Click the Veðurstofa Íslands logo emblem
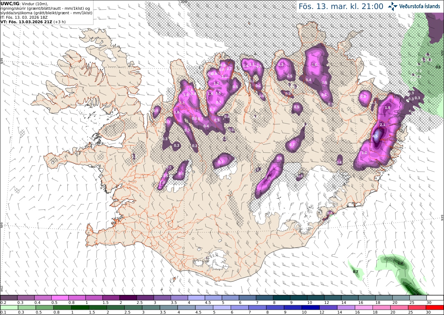Screen dimensions: 444x315 393,6
